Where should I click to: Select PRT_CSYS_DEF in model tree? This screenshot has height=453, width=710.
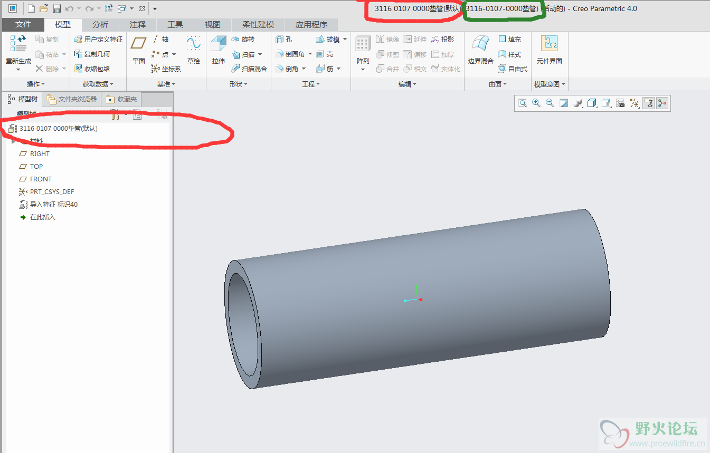pos(46,192)
